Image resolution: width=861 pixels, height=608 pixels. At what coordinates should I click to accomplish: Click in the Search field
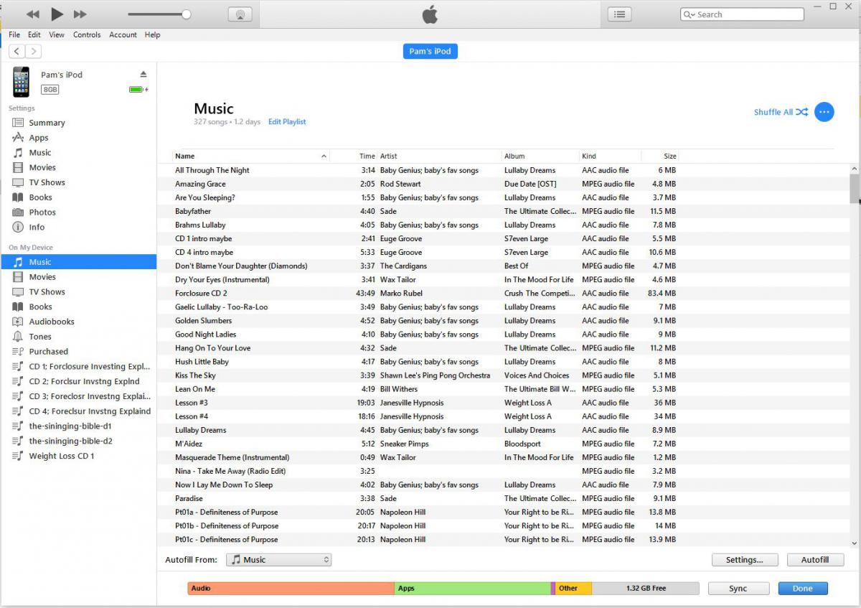pyautogui.click(x=742, y=14)
